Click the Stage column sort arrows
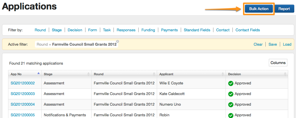Screen dimensions: 296x118 pos(88,74)
